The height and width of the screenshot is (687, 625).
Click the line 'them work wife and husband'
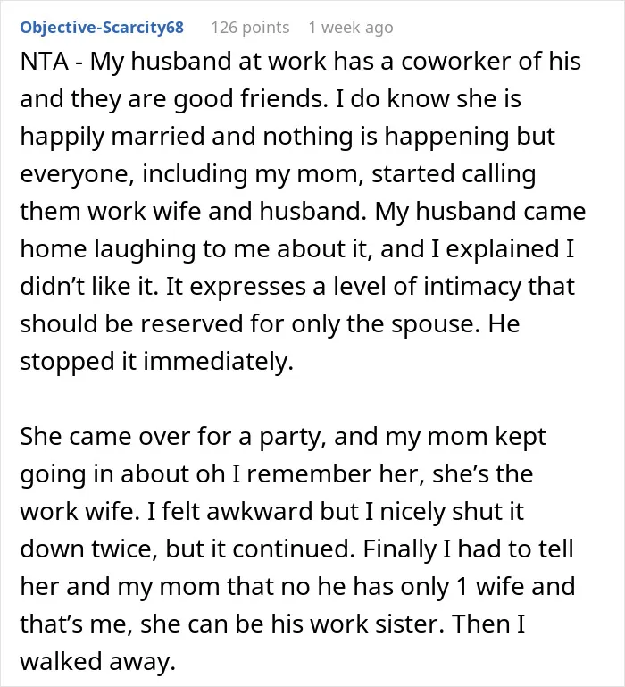pyautogui.click(x=303, y=211)
